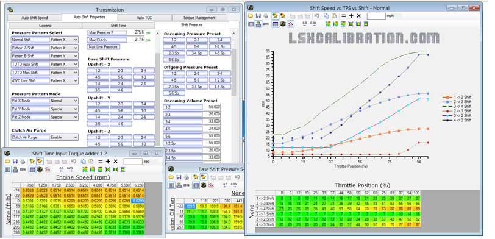
Task: Open Upshift - X 4-6 table button
Action: click(x=121, y=90)
